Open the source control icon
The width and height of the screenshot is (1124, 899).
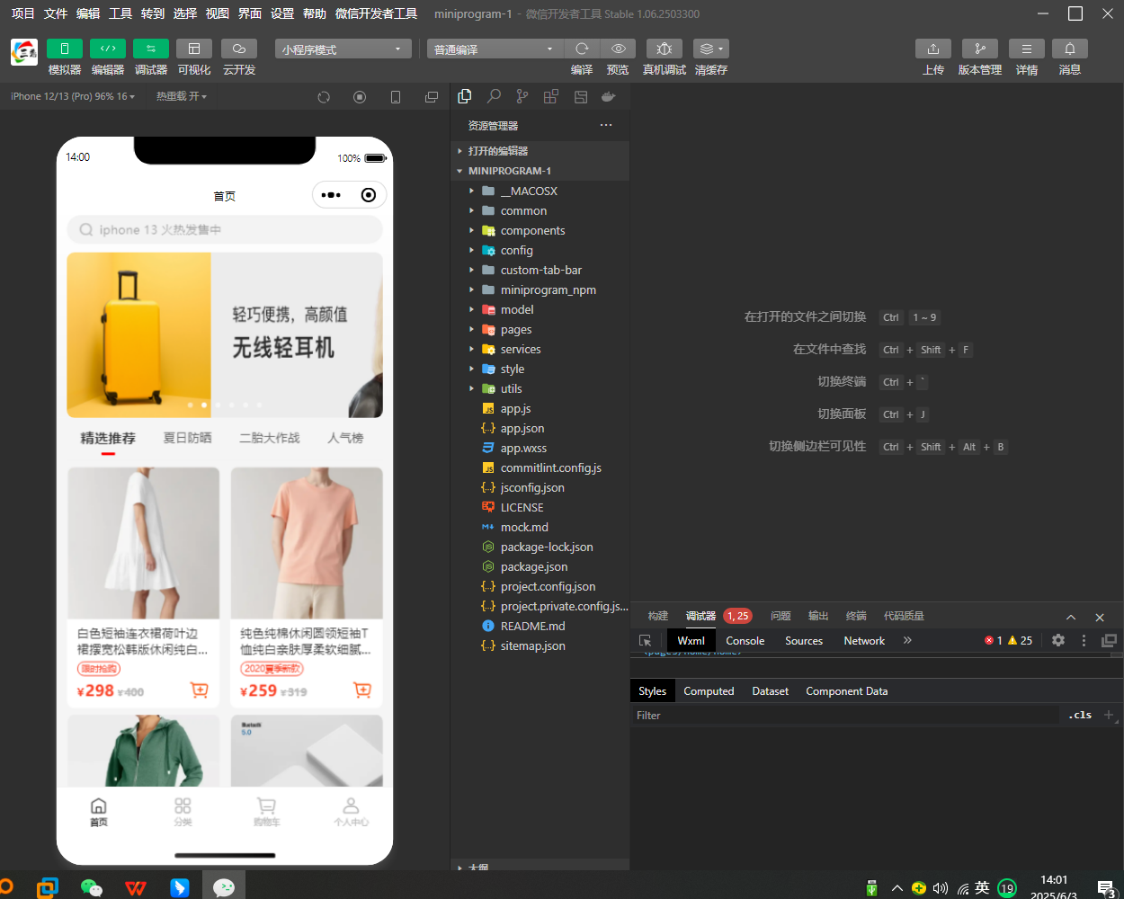pyautogui.click(x=522, y=96)
